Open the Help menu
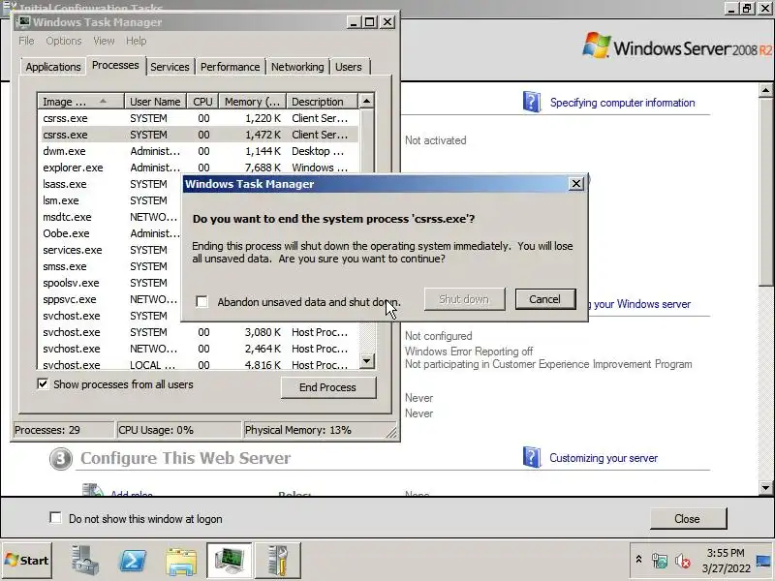The width and height of the screenshot is (775, 581). pos(136,41)
